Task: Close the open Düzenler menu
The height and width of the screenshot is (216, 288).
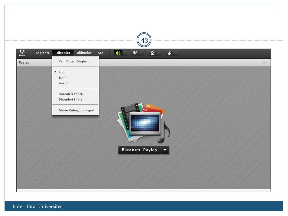Action: (x=63, y=53)
